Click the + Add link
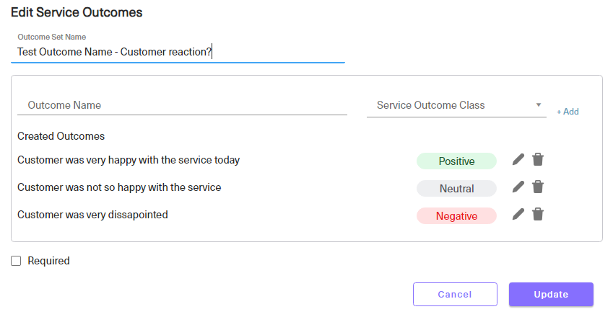 568,112
